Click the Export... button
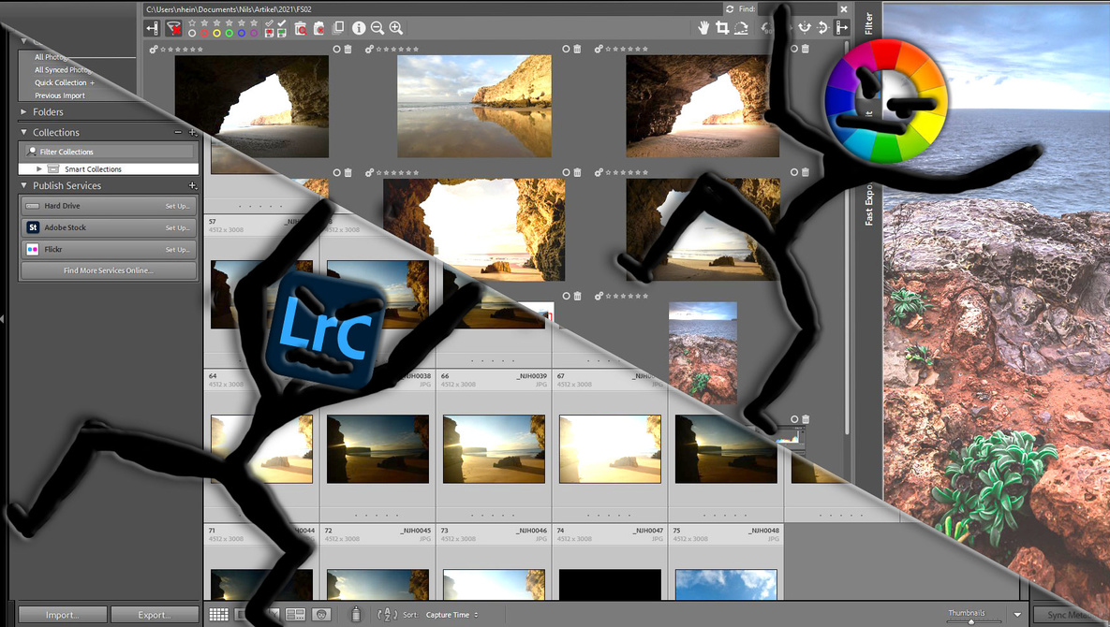The height and width of the screenshot is (627, 1110). coord(155,615)
